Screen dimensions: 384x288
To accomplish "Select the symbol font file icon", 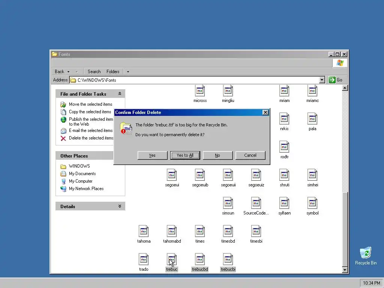I will (312, 203).
